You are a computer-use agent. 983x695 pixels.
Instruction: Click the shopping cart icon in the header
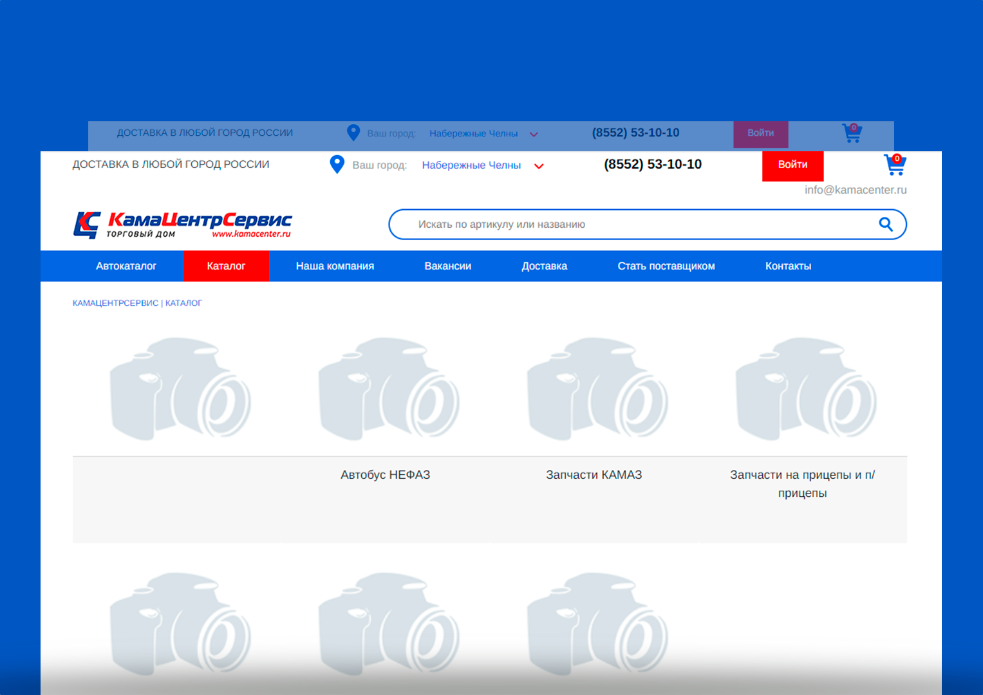(x=894, y=165)
